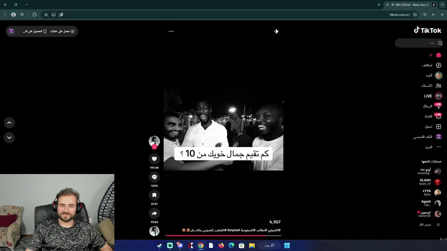This screenshot has height=251, width=447.
Task: Open Firefox from taskbar
Action: click(221, 245)
